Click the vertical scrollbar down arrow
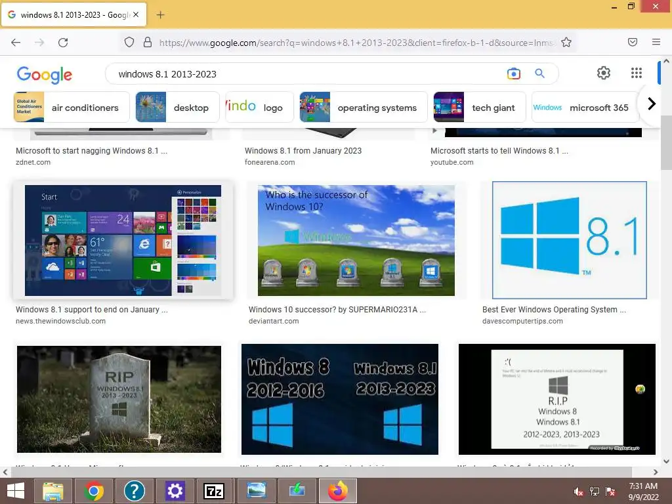 666,461
